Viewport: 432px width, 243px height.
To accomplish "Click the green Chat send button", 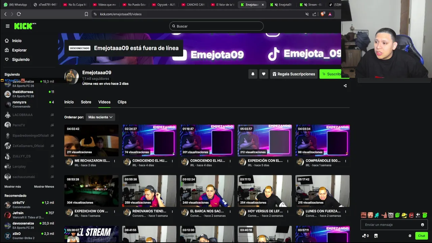I will (x=422, y=236).
